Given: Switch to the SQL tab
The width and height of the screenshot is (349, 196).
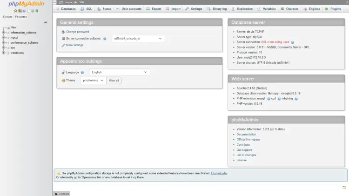Looking at the screenshot, I should [86, 9].
